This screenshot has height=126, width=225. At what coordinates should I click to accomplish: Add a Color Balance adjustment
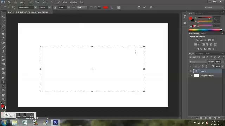[199, 45]
